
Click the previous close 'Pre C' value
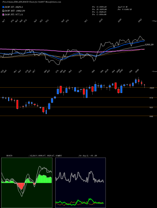pyautogui.click(x=99, y=14)
